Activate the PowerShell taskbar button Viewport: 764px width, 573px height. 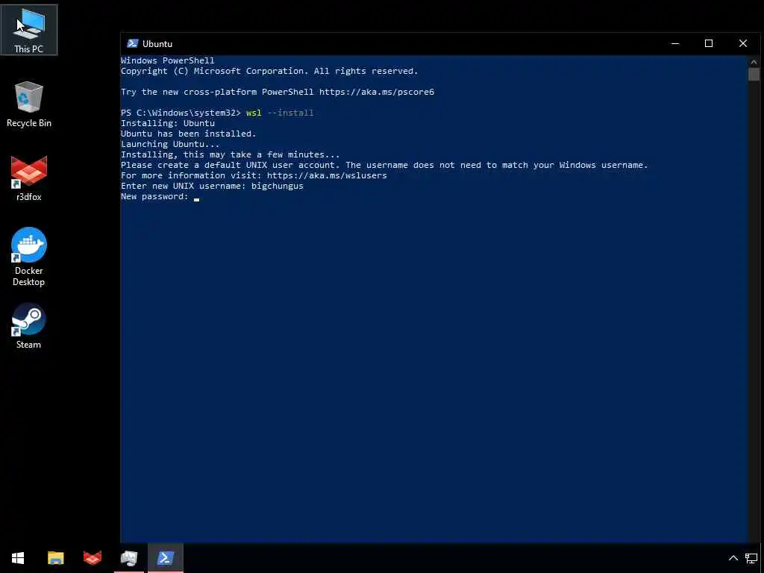(166, 558)
